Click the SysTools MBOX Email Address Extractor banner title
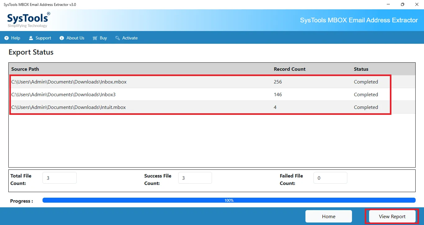 tap(359, 20)
